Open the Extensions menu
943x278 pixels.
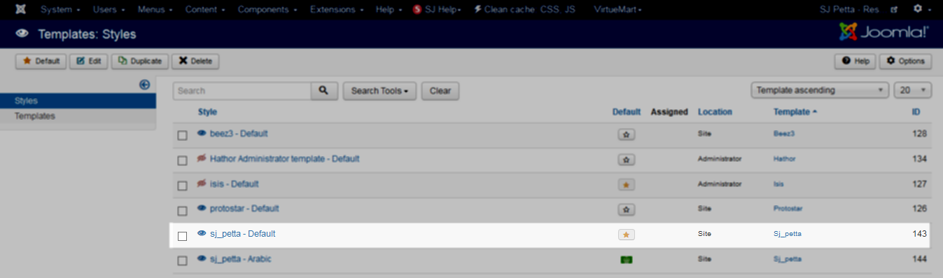(x=337, y=10)
